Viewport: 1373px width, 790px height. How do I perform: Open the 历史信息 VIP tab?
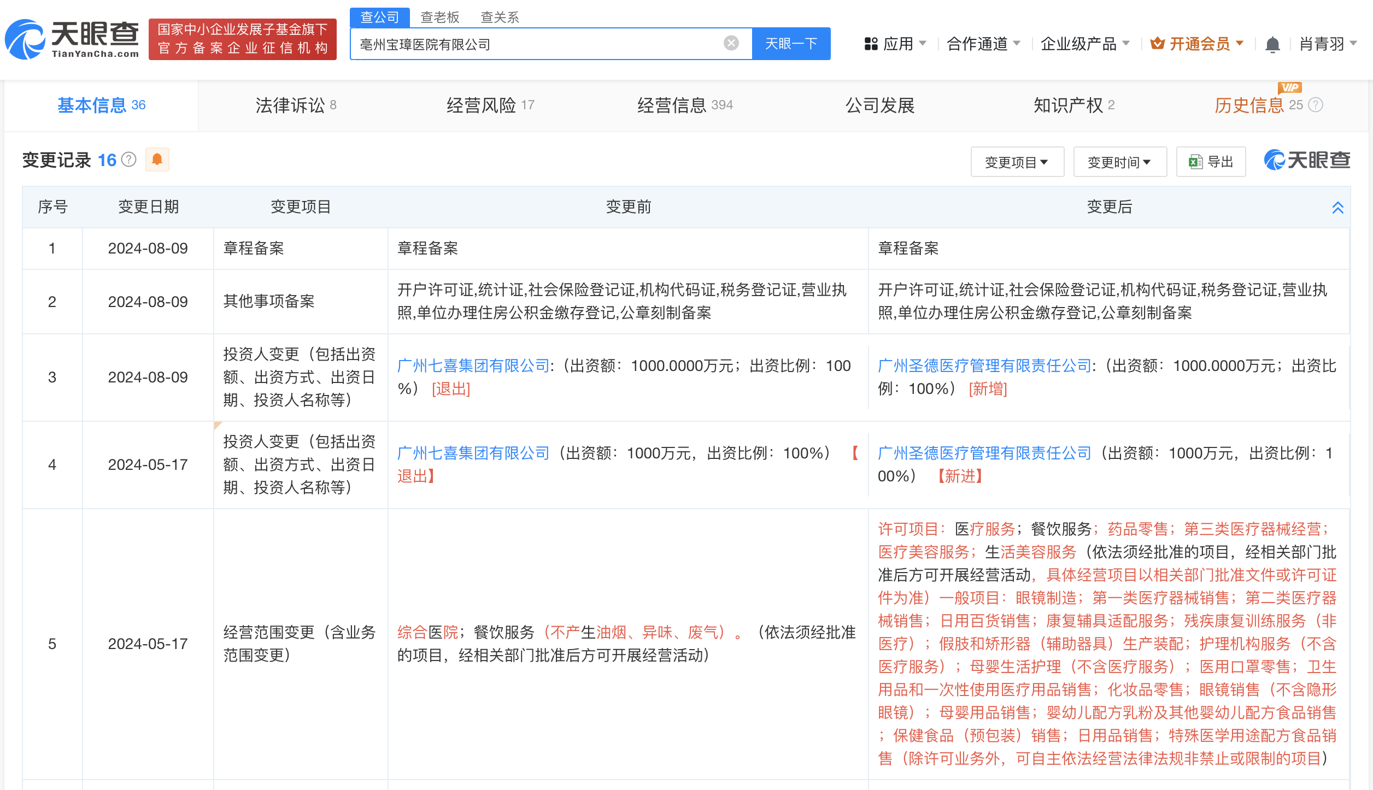[x=1259, y=105]
